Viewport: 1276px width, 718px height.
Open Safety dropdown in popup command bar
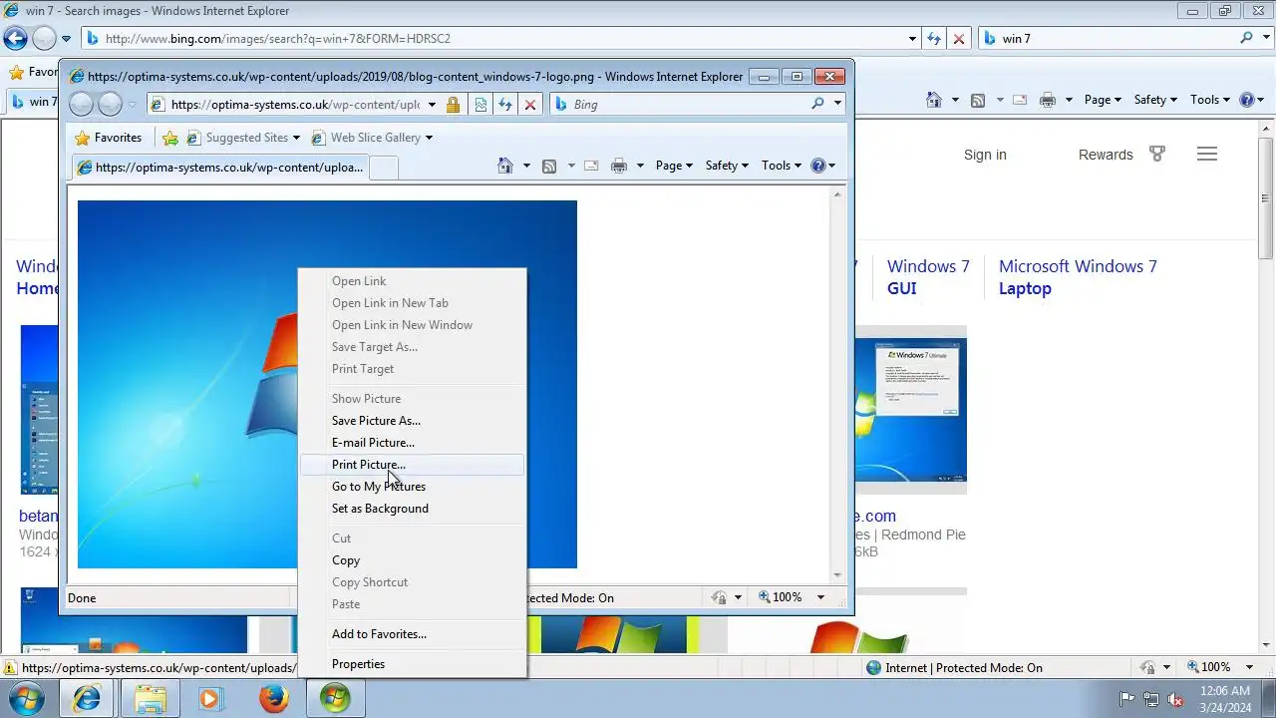[727, 166]
